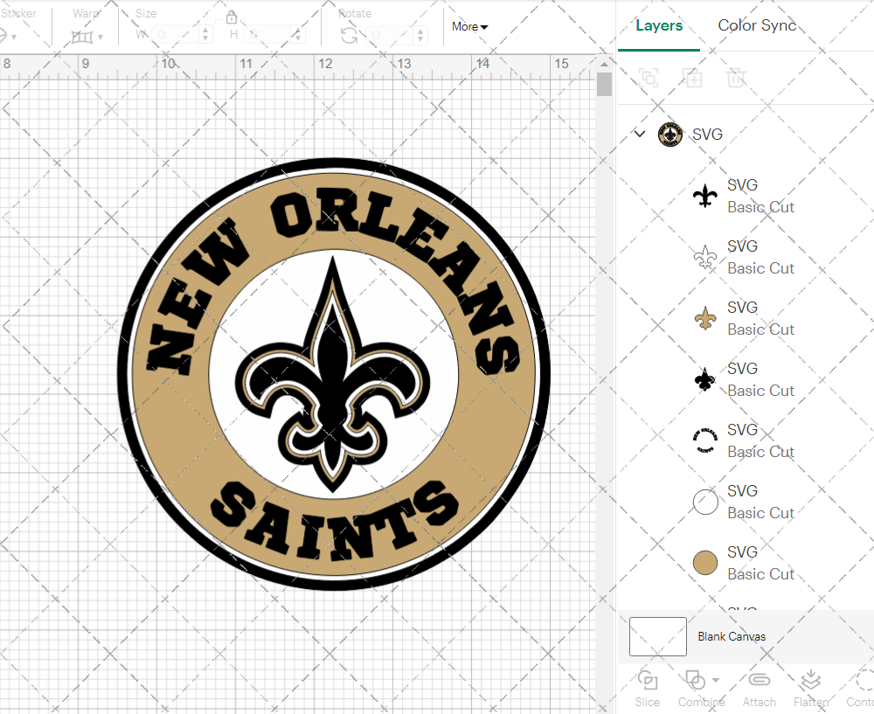Delete layer using the trash icon

[x=736, y=78]
